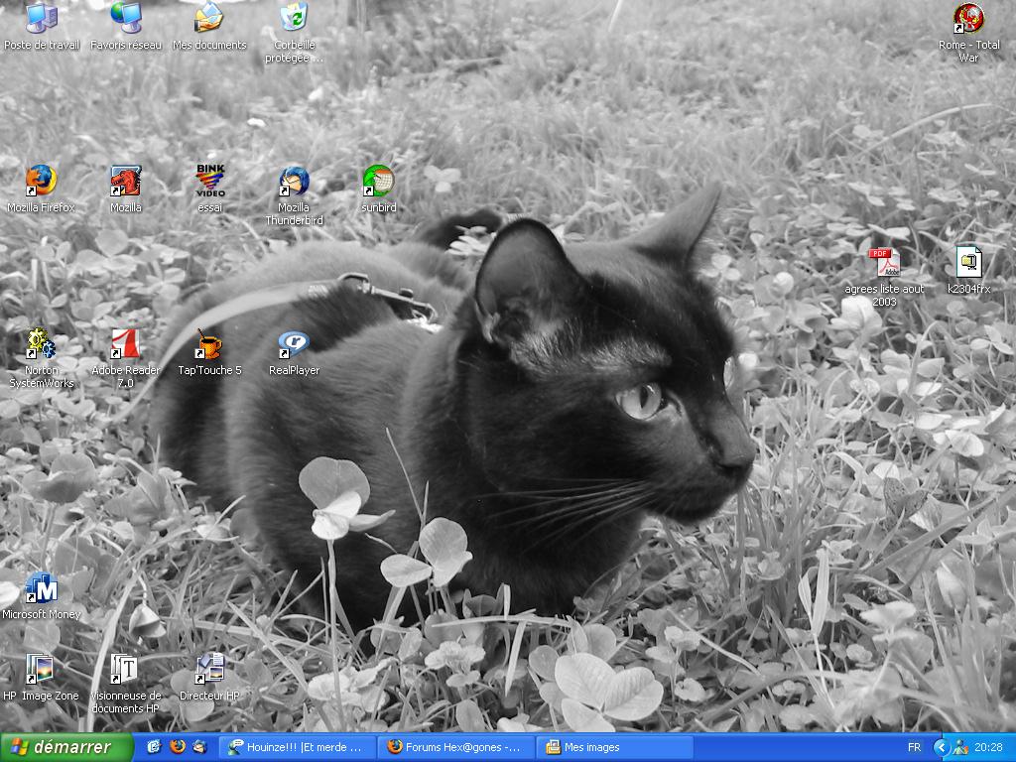Select the Norton SystemWorks icon
Image resolution: width=1016 pixels, height=762 pixels.
41,344
